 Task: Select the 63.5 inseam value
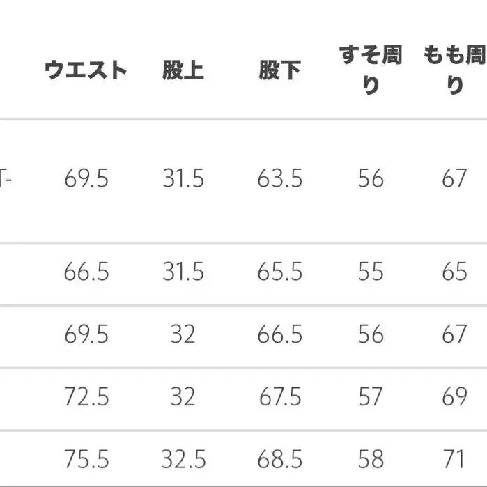[280, 179]
